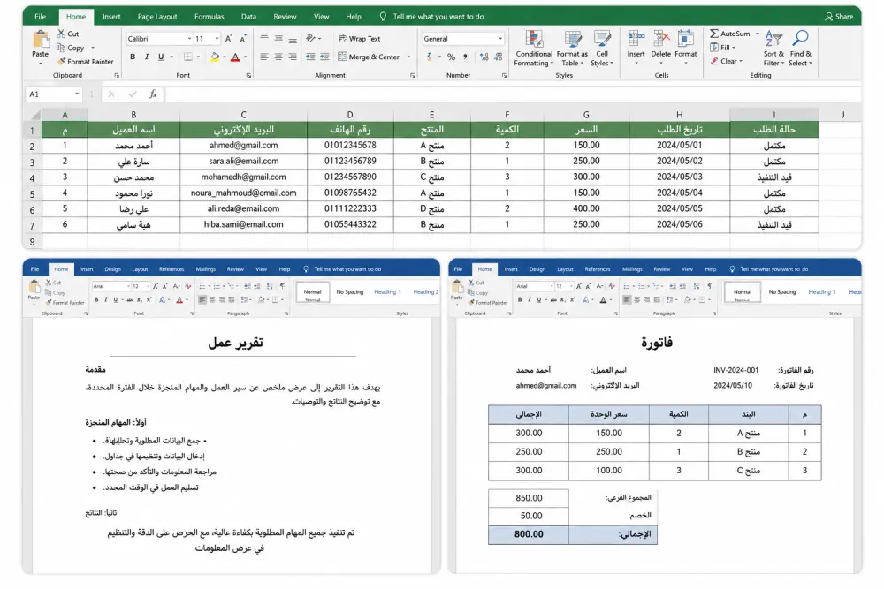Open the Calibri font name dropdown
Image resolution: width=884 pixels, height=589 pixels.
coord(189,39)
